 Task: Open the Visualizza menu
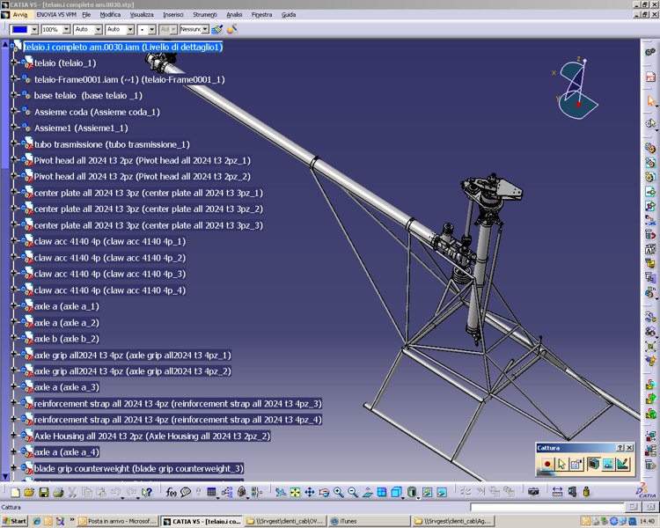(x=142, y=15)
